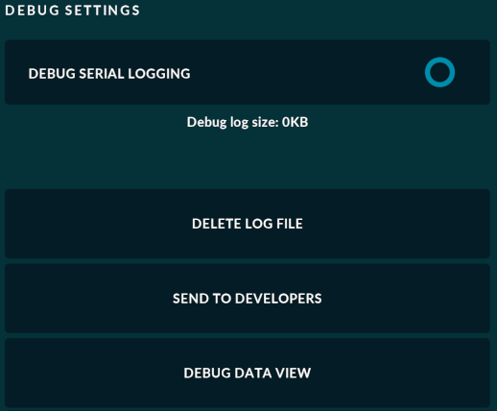
Task: Click the word FILE in the delete button
Action: pos(290,224)
